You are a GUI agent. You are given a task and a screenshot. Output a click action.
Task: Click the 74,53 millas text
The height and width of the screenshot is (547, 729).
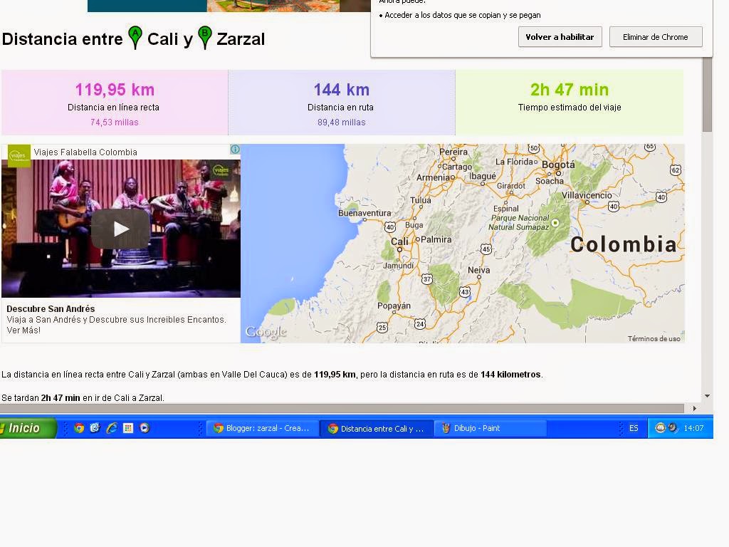(115, 123)
